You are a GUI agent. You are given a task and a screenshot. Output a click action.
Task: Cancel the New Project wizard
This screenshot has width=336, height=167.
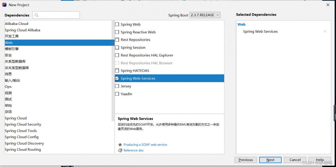(x=295, y=160)
